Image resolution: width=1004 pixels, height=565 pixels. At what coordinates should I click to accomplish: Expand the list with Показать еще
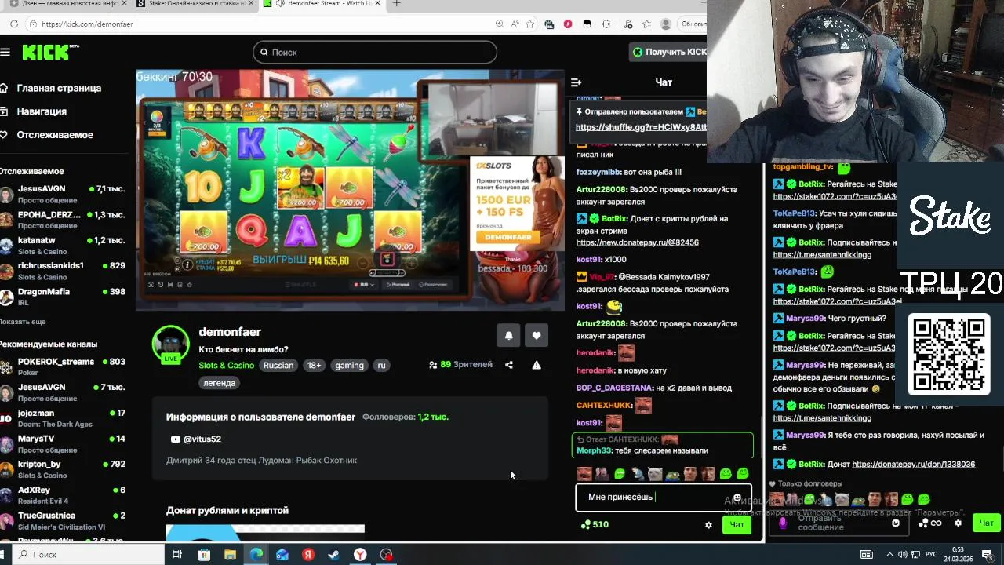(23, 322)
